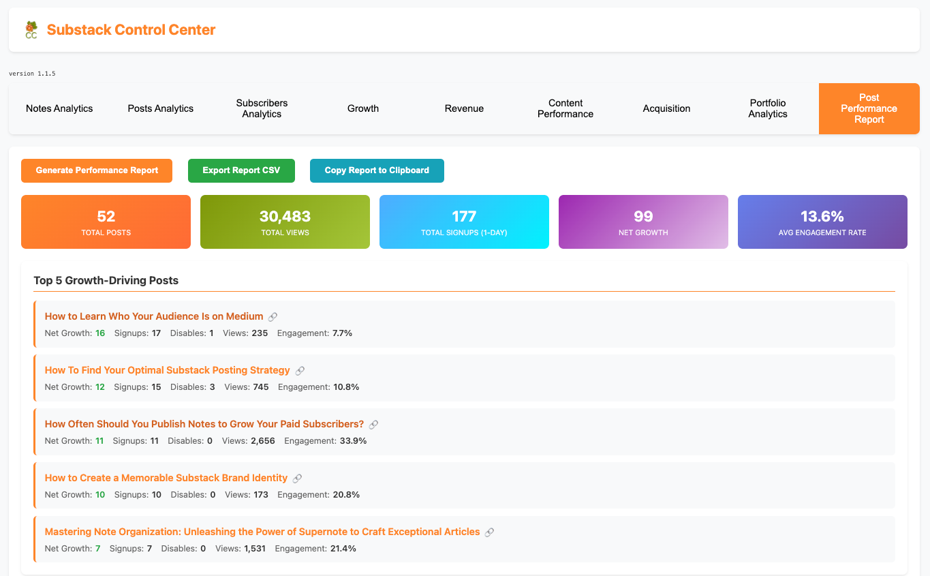Switch to Notes Analytics tab

coord(59,108)
